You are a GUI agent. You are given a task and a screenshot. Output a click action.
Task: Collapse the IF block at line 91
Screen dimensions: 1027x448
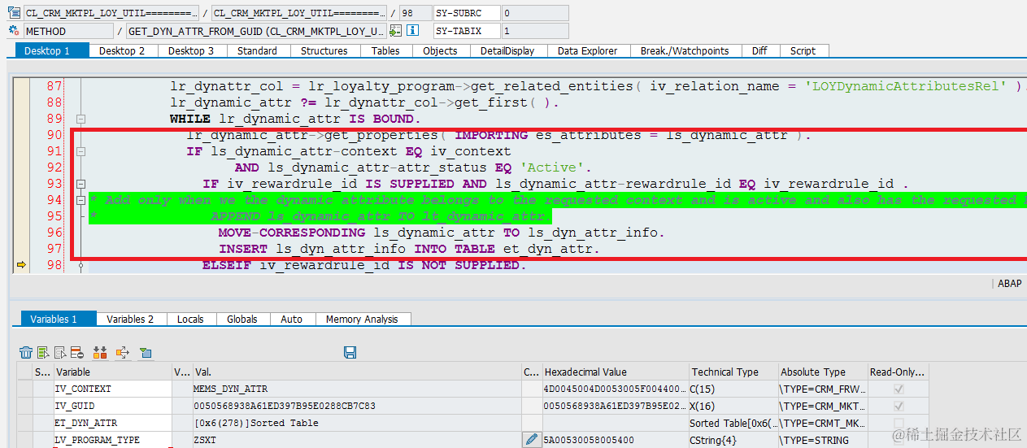(x=81, y=151)
